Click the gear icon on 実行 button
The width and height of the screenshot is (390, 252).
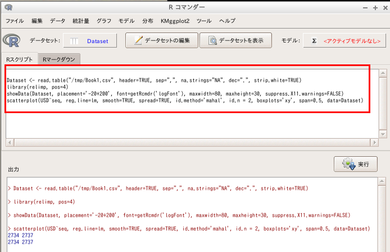[349, 164]
